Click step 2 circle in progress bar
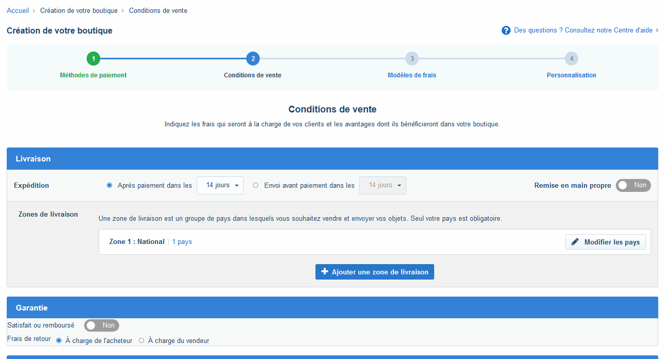666x359 pixels. (x=252, y=59)
